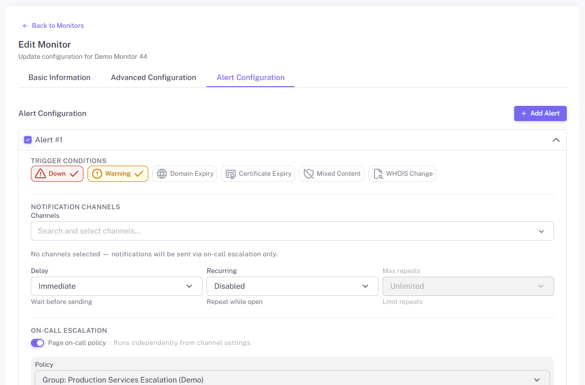The image size is (585, 385).
Task: Open the Advanced Configuration tab
Action: (x=153, y=78)
